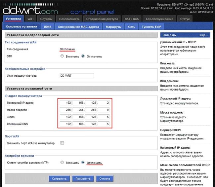215x187 pixels.
Task: Go to Маршруты subtab
Action: (x=113, y=27)
